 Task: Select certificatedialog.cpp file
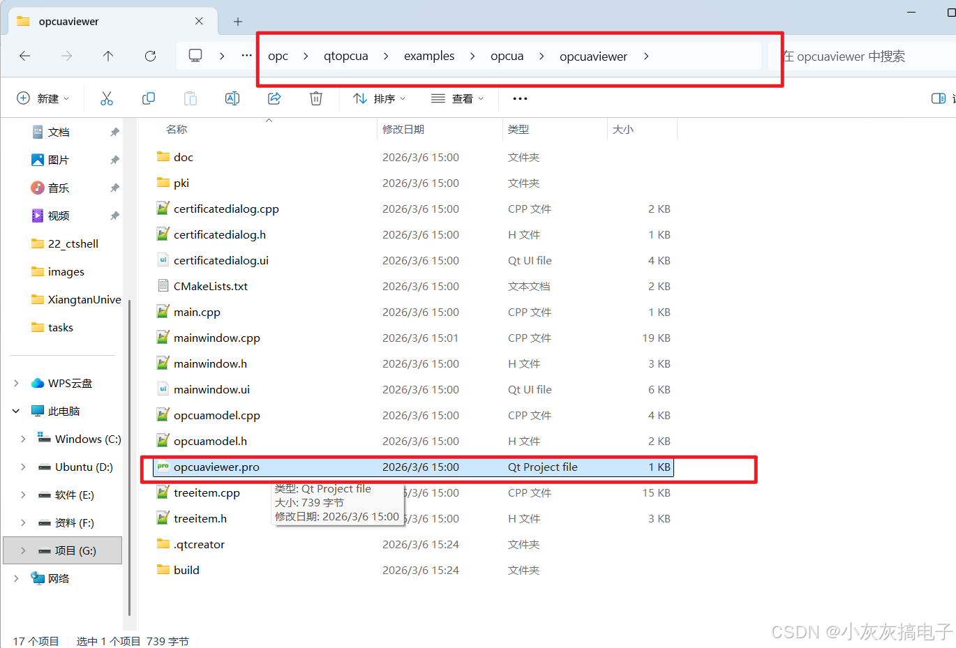click(413, 209)
